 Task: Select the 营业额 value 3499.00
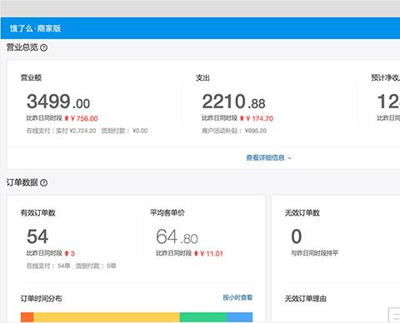[x=58, y=102]
